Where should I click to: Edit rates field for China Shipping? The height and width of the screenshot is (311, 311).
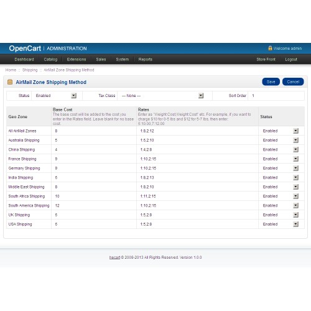[197, 149]
